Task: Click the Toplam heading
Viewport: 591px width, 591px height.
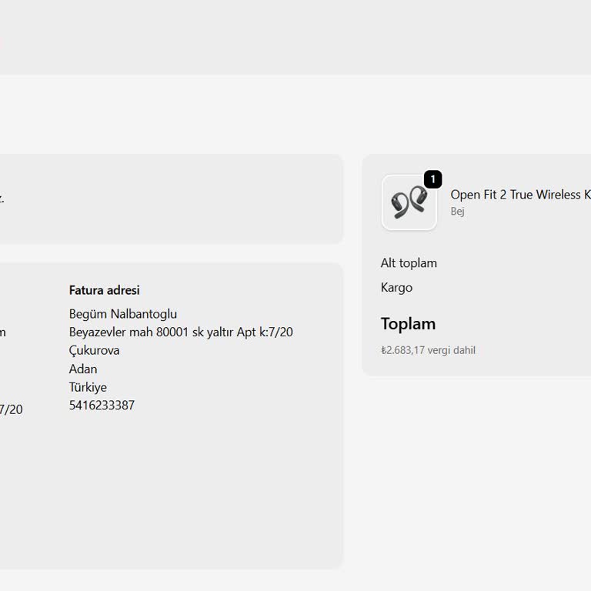Action: [x=408, y=324]
